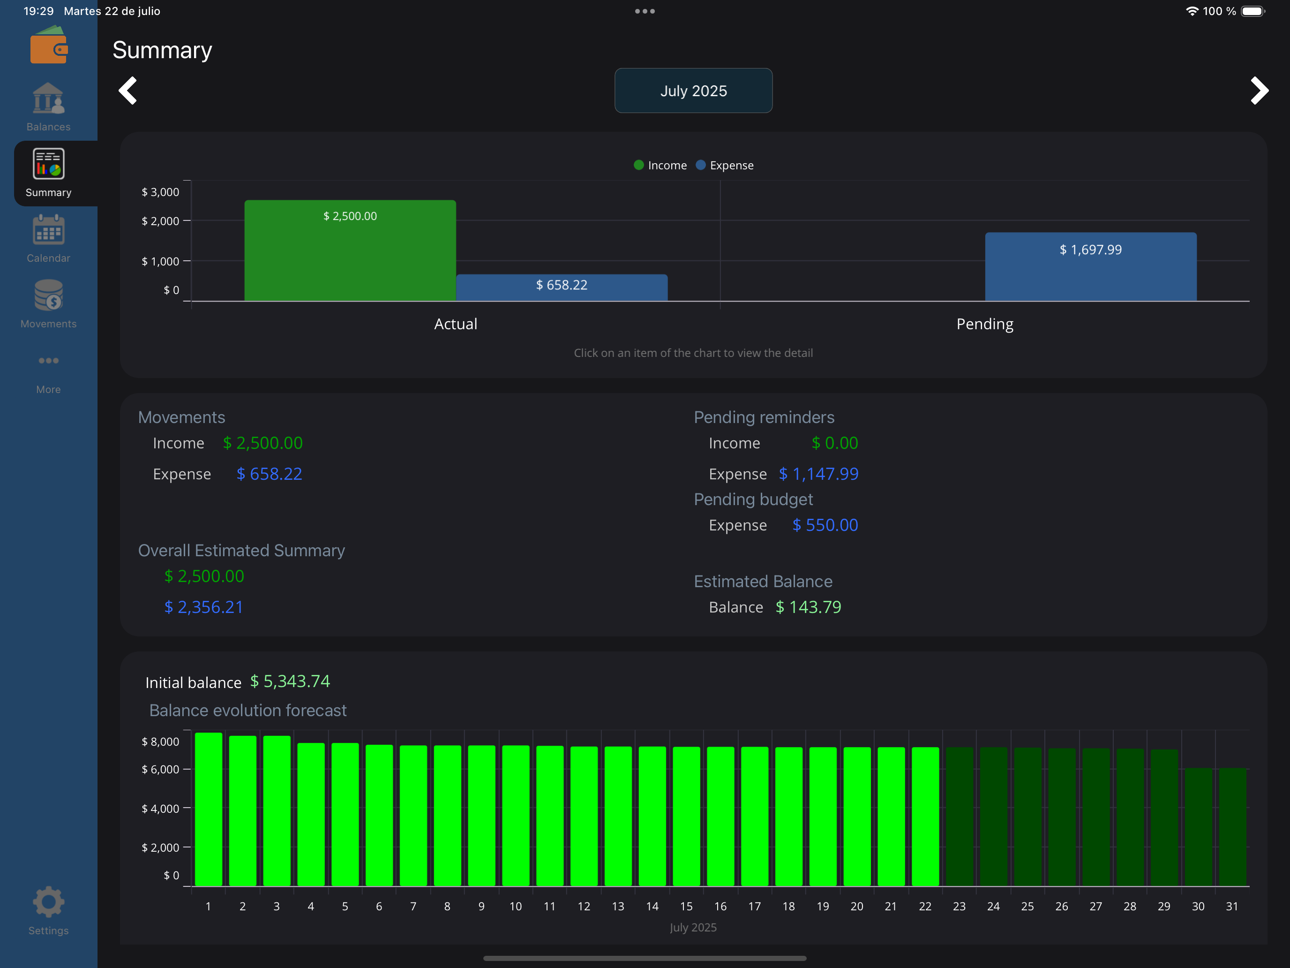
Task: Click estimated balance value $143.79
Action: (x=808, y=607)
